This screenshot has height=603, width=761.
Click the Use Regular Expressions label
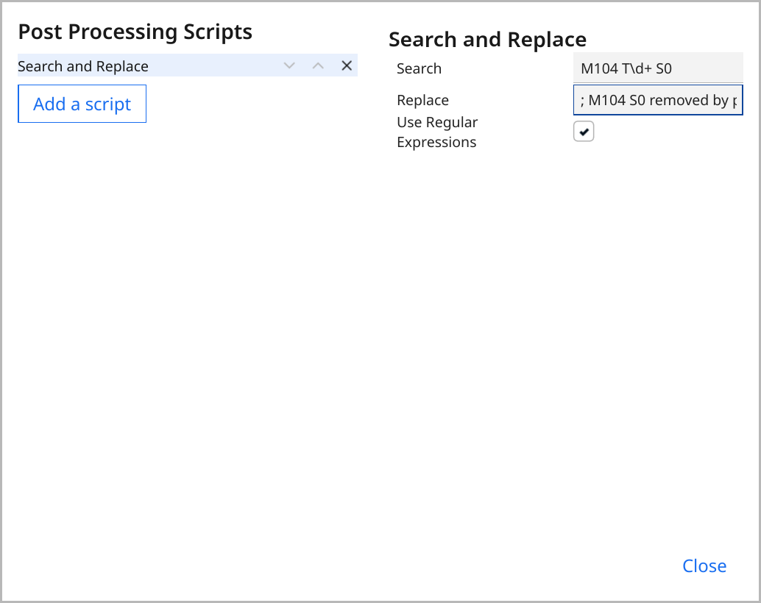437,132
